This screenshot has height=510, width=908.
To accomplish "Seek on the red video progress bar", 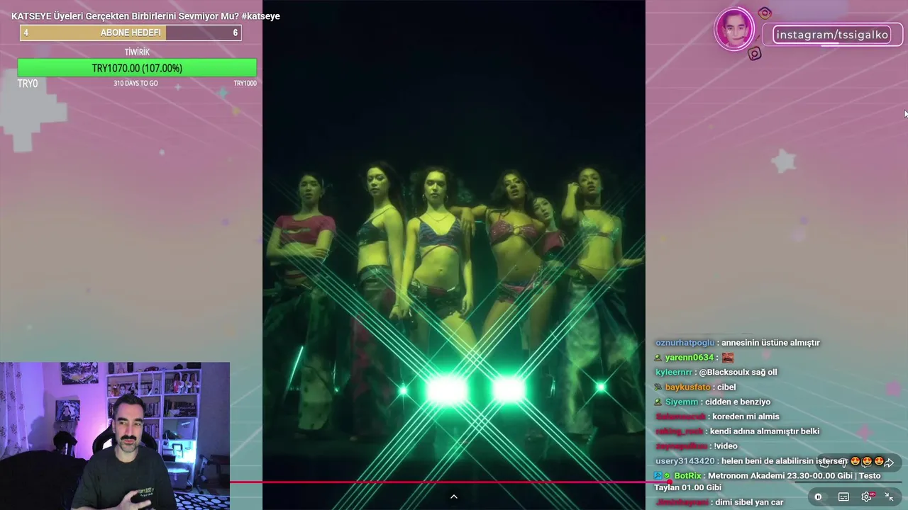I will click(x=565, y=482).
